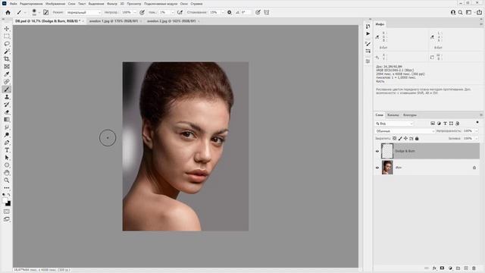Expand the layer fill 100% dropdown
Screen dimensions: 485x273
point(477,138)
